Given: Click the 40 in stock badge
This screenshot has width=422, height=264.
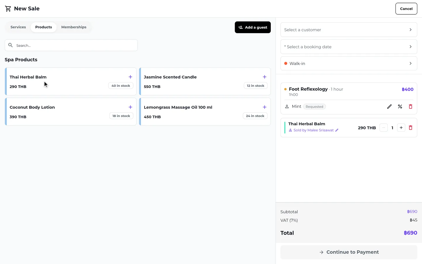Looking at the screenshot, I should click(121, 86).
